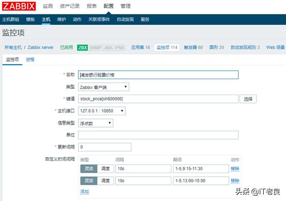
Task: Open 触发器 60 link
Action: [194, 48]
